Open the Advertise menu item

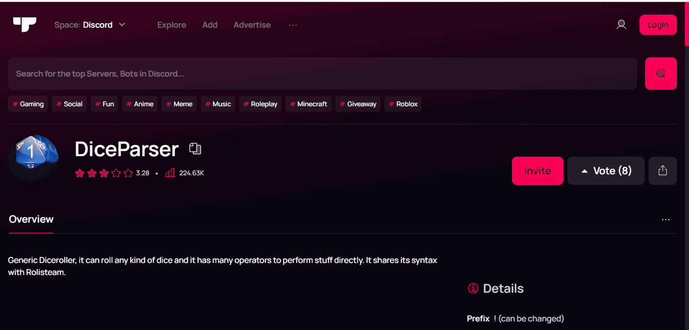pyautogui.click(x=252, y=25)
